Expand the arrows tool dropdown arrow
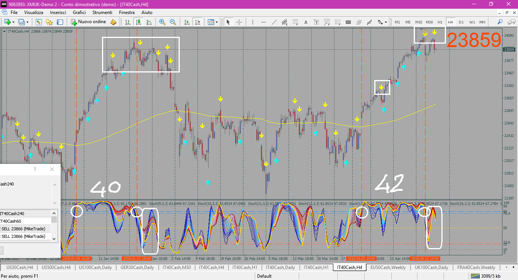Screen dimensions: 518x280 pos(386,22)
